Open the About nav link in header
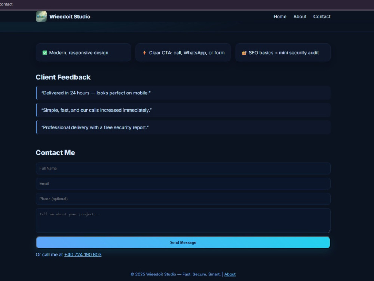 click(x=300, y=16)
